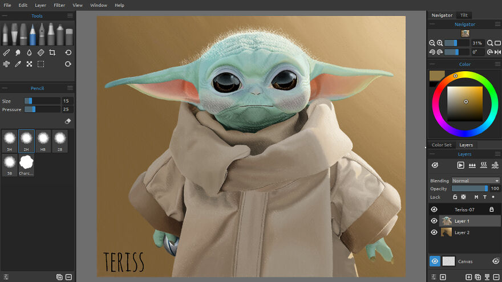Select the Pencil tool in Tools panel
This screenshot has width=502, height=282.
[x=33, y=34]
